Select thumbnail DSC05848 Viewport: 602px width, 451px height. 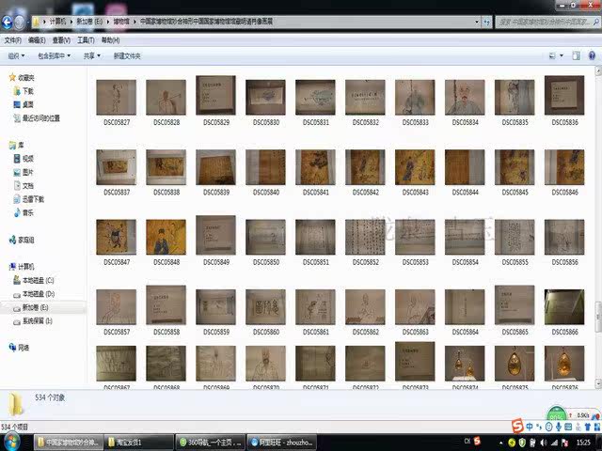pyautogui.click(x=166, y=238)
